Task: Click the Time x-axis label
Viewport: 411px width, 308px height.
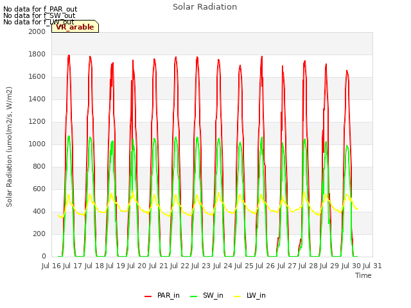Action: point(363,275)
